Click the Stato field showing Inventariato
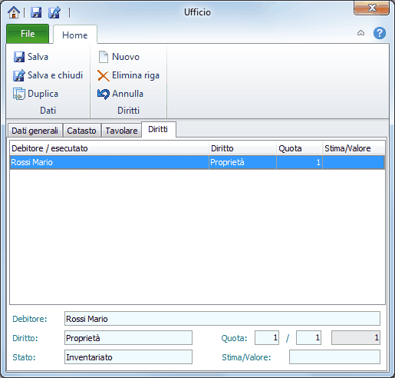Image resolution: width=395 pixels, height=378 pixels. 128,357
